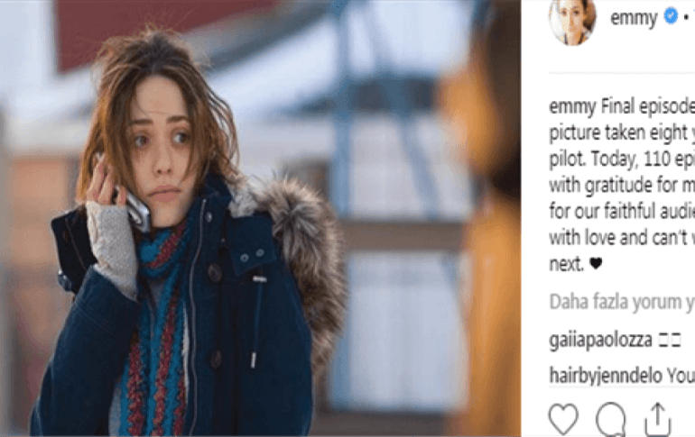Visit commenter gaiiapaolozza's profile
The image size is (695, 437).
click(x=600, y=341)
